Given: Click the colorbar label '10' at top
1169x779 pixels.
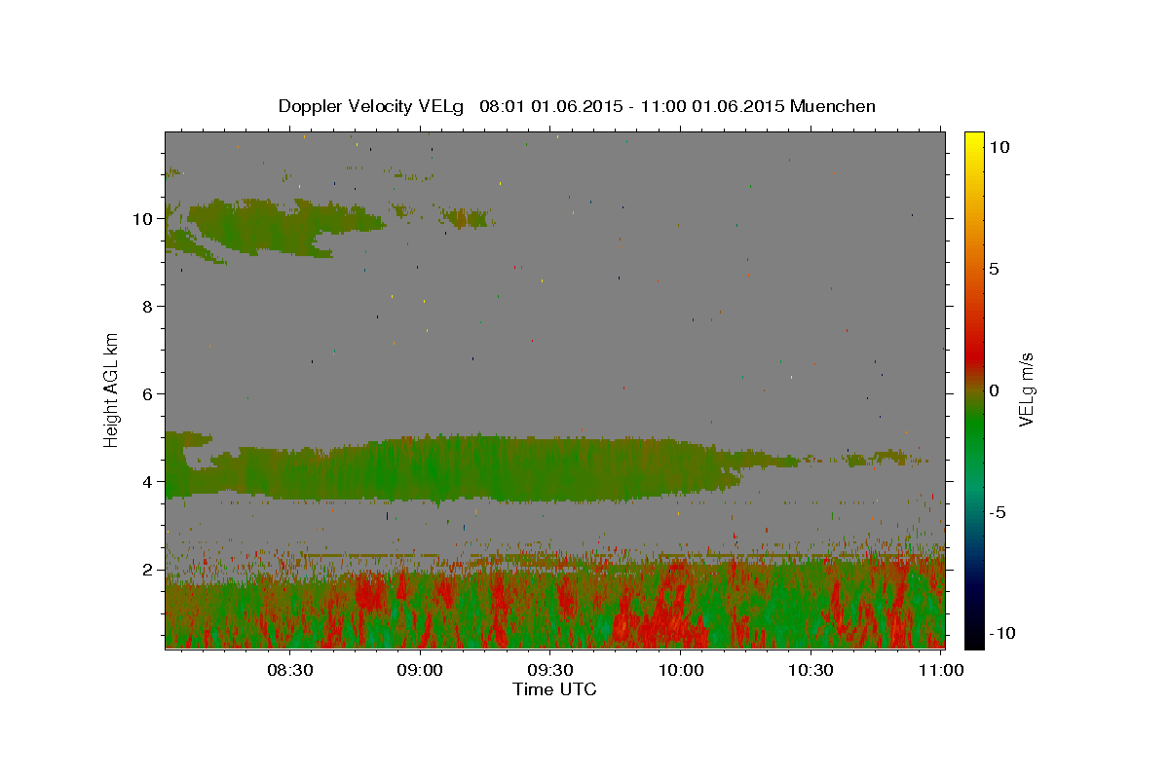Looking at the screenshot, I should 999,147.
